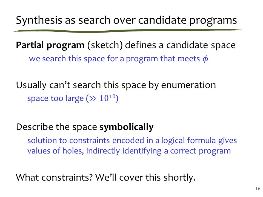The height and width of the screenshot is (197, 263).
Task: Click the blue line 'we search this space'
Action: click(118, 59)
